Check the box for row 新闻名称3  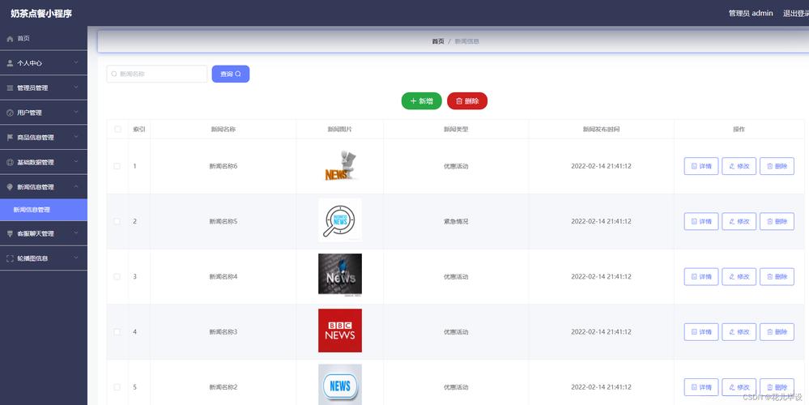117,332
